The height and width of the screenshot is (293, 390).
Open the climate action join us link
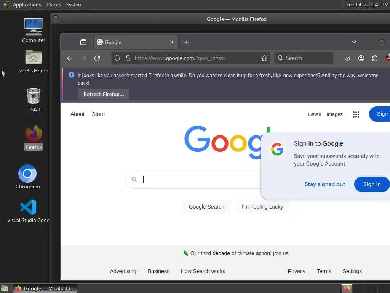239,253
